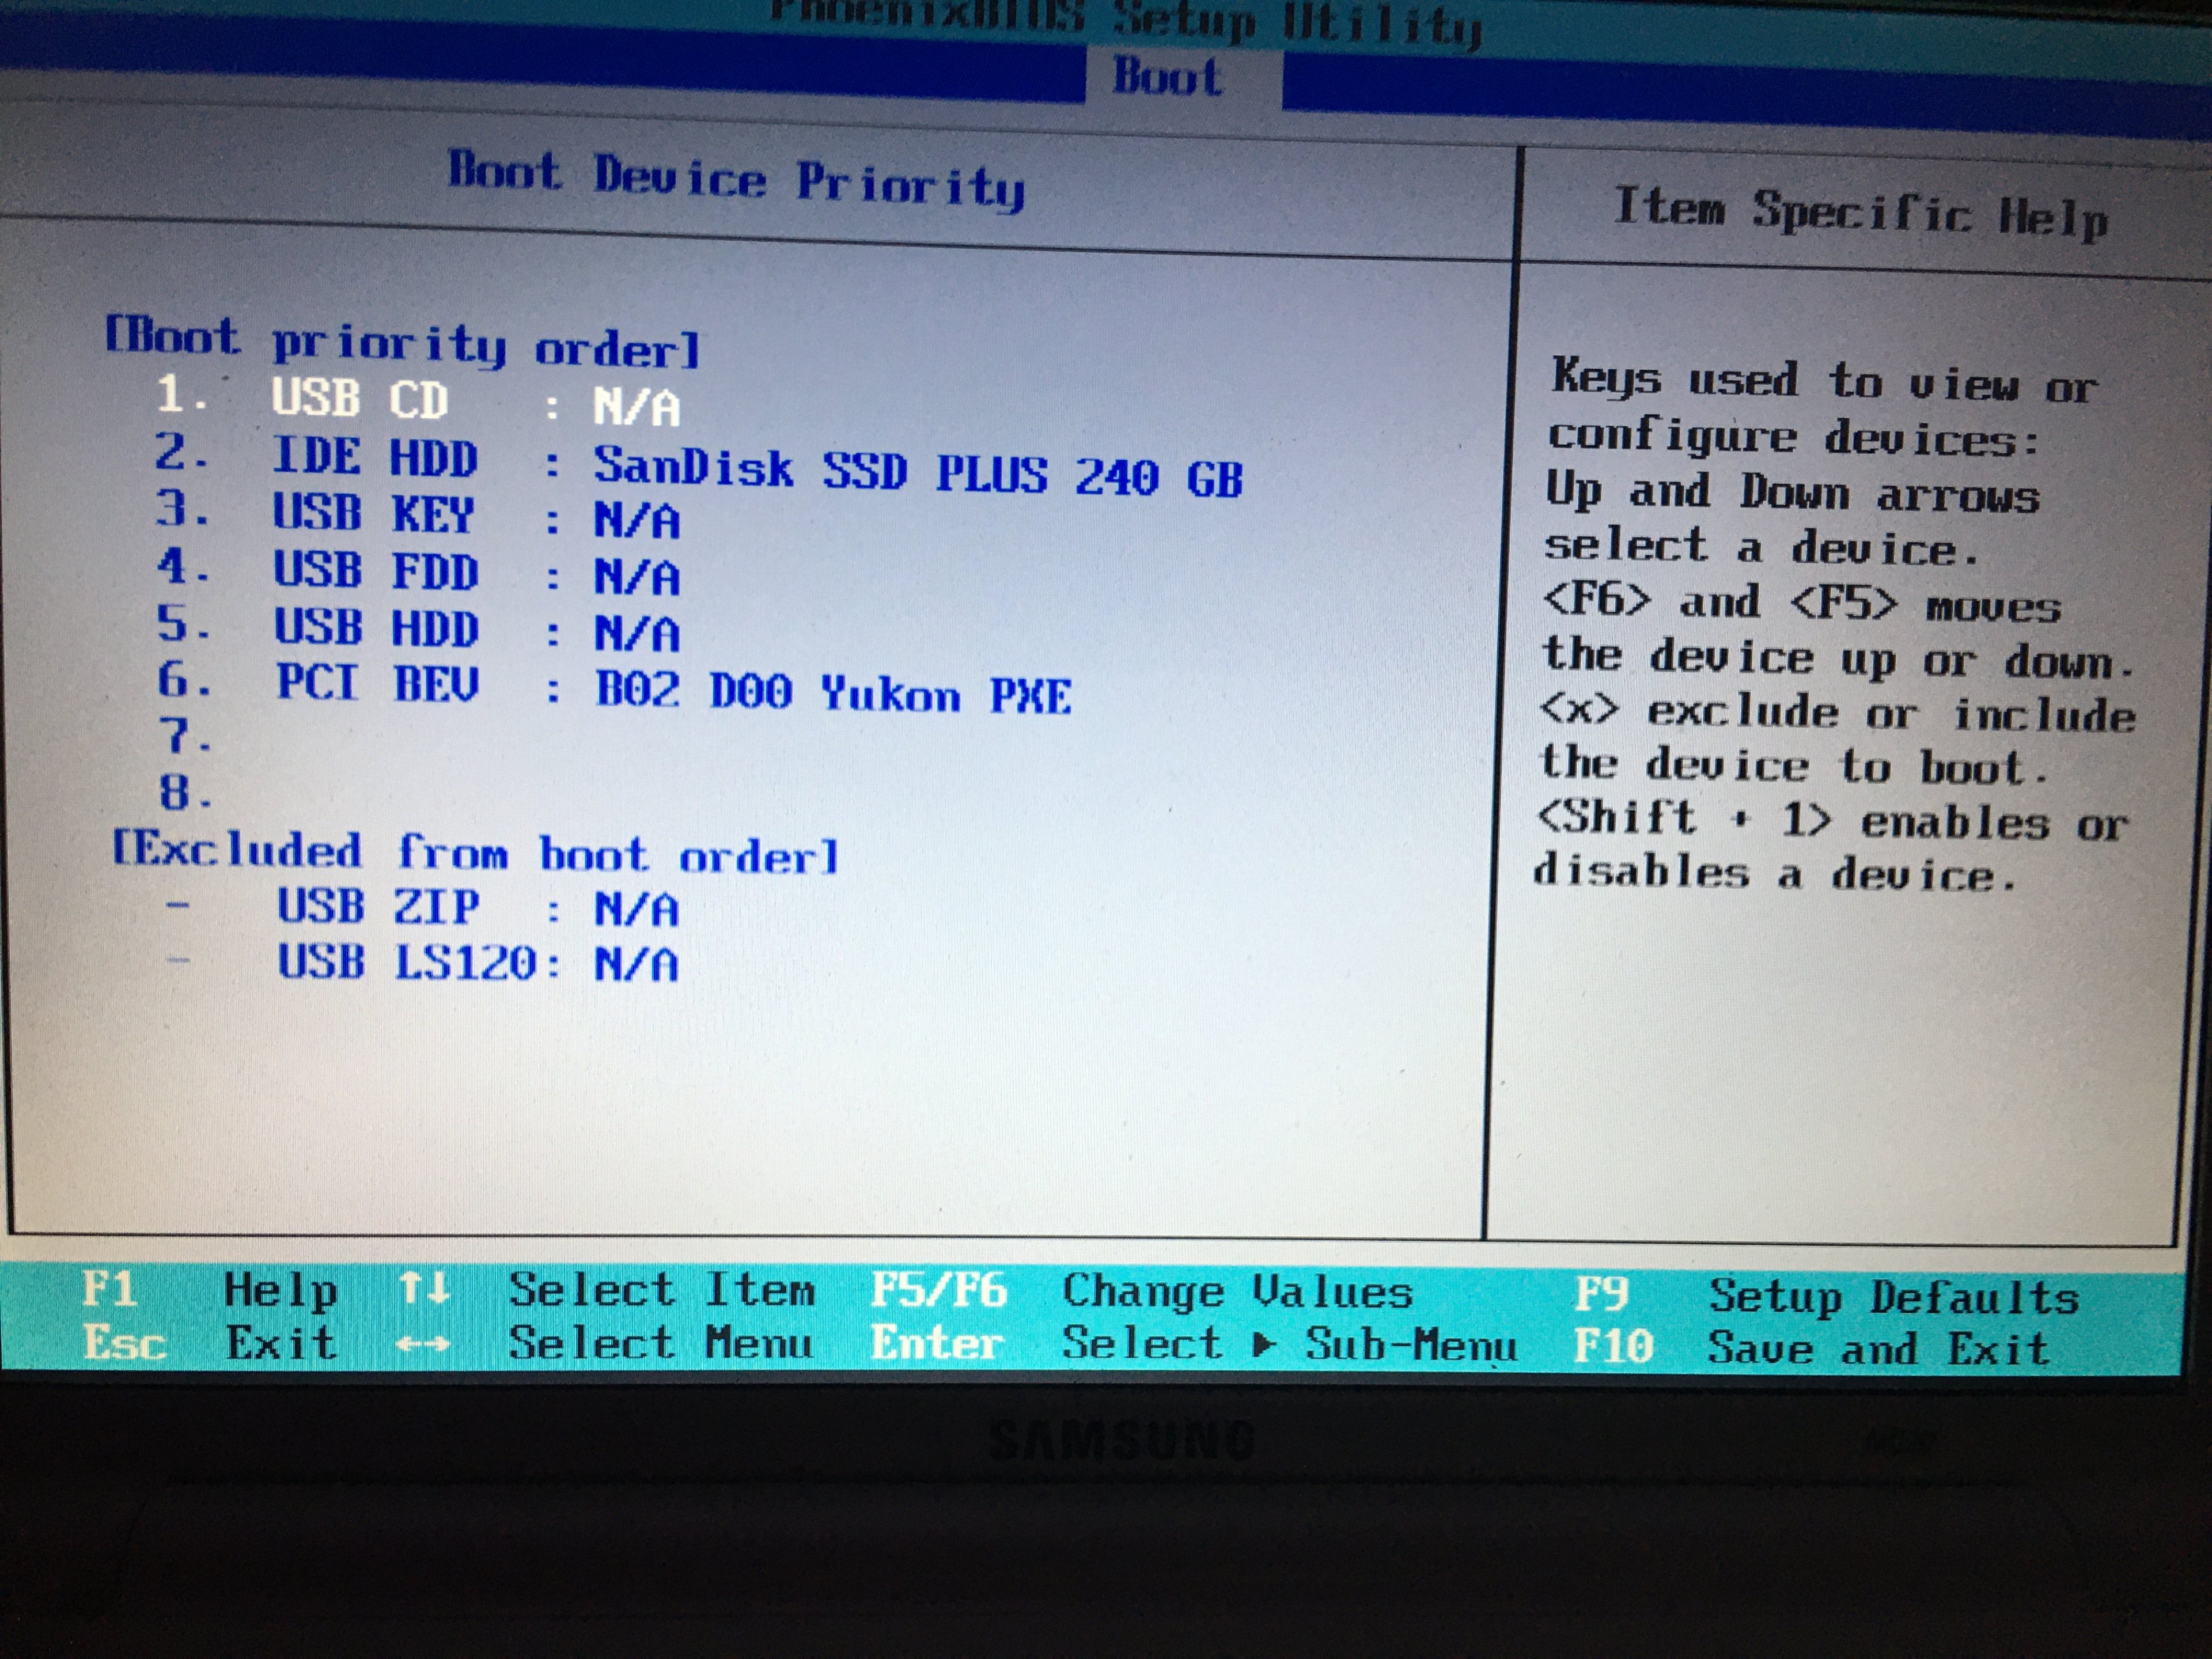The height and width of the screenshot is (1659, 2212).
Task: Select USB HDD boot entry
Action: point(376,629)
